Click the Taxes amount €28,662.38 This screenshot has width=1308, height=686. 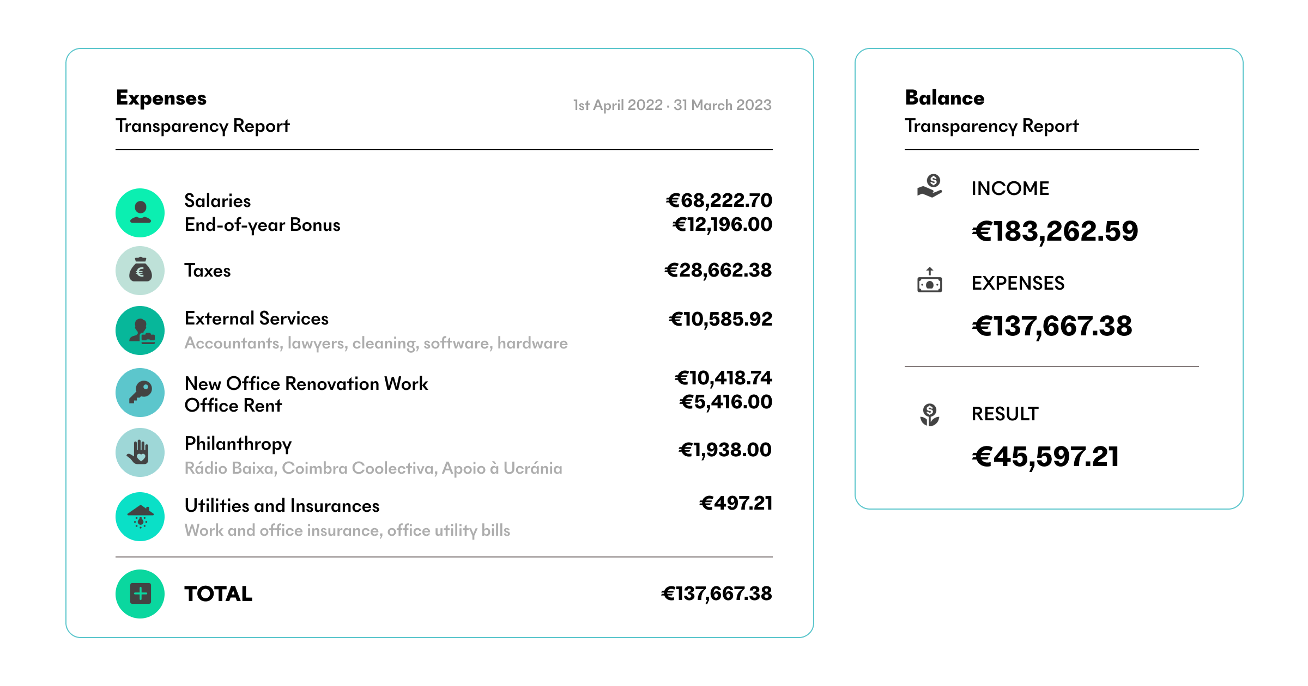point(718,271)
